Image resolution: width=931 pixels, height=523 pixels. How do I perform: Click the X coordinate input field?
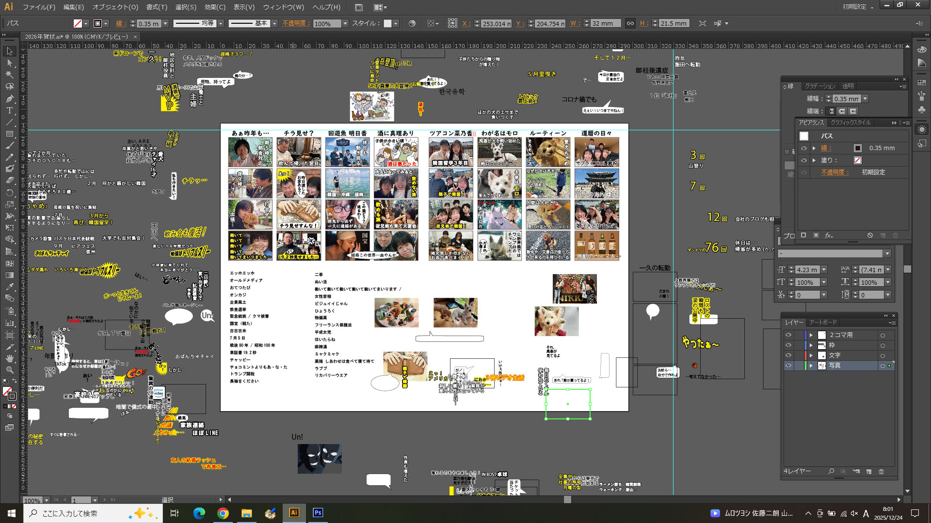pos(496,23)
